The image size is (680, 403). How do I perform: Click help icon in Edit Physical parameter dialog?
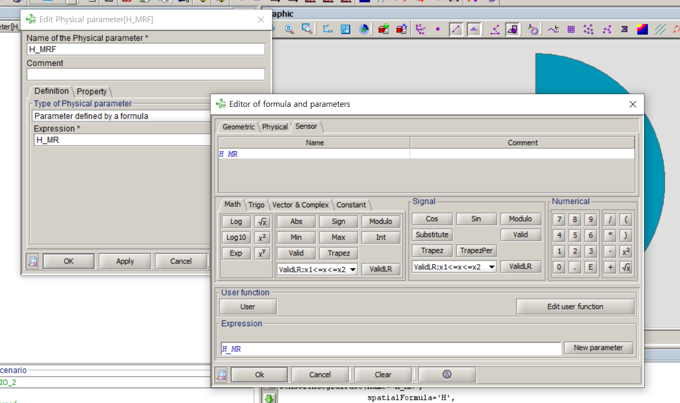pos(33,261)
